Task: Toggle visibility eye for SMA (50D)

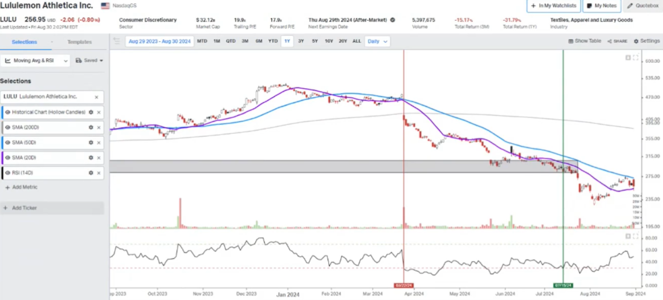Action: point(8,143)
